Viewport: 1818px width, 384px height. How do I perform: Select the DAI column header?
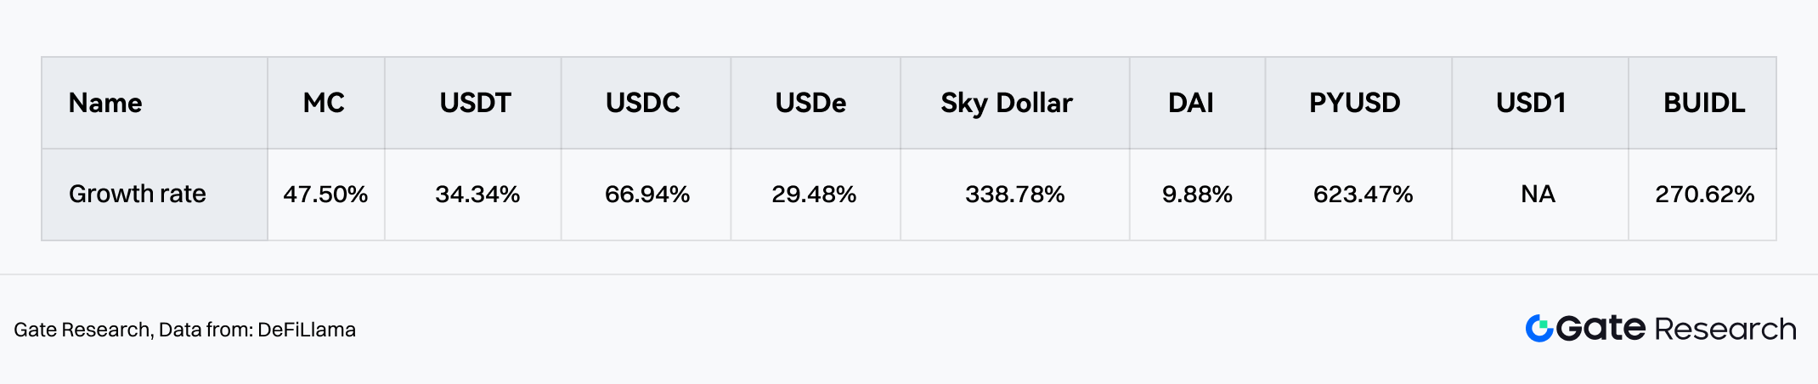pos(1191,103)
